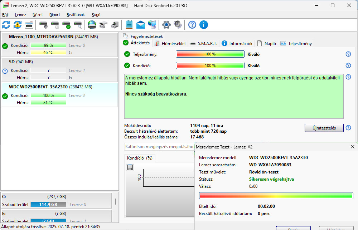This screenshot has height=230, width=358.
Task: Click the Újratesztelés button
Action: click(324, 128)
